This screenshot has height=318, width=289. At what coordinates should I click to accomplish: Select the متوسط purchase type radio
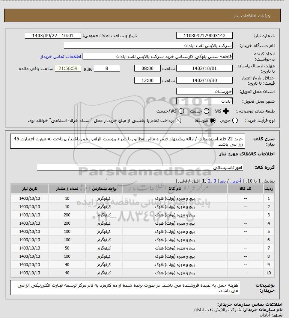(212, 120)
